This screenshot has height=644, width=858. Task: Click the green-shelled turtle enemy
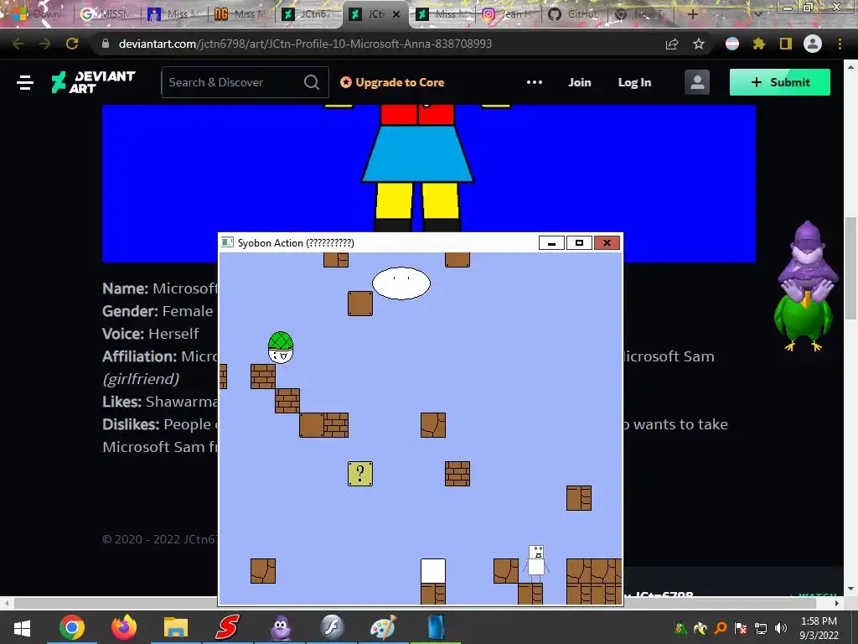pyautogui.click(x=281, y=347)
